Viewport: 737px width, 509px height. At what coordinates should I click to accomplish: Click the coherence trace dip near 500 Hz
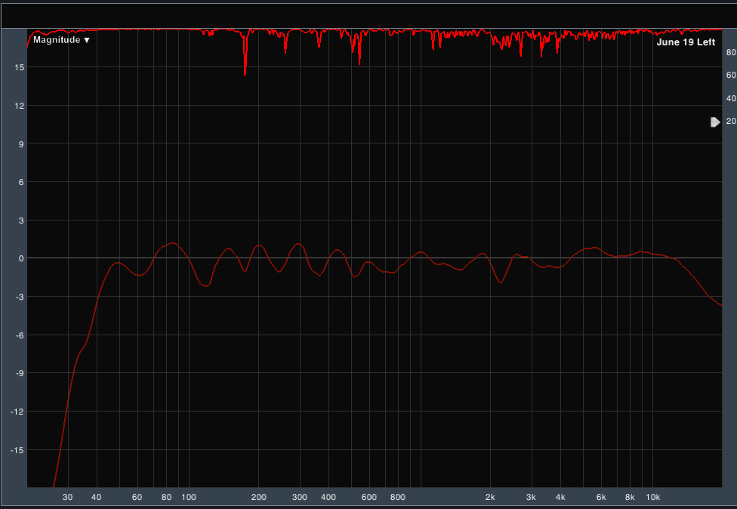tap(359, 63)
